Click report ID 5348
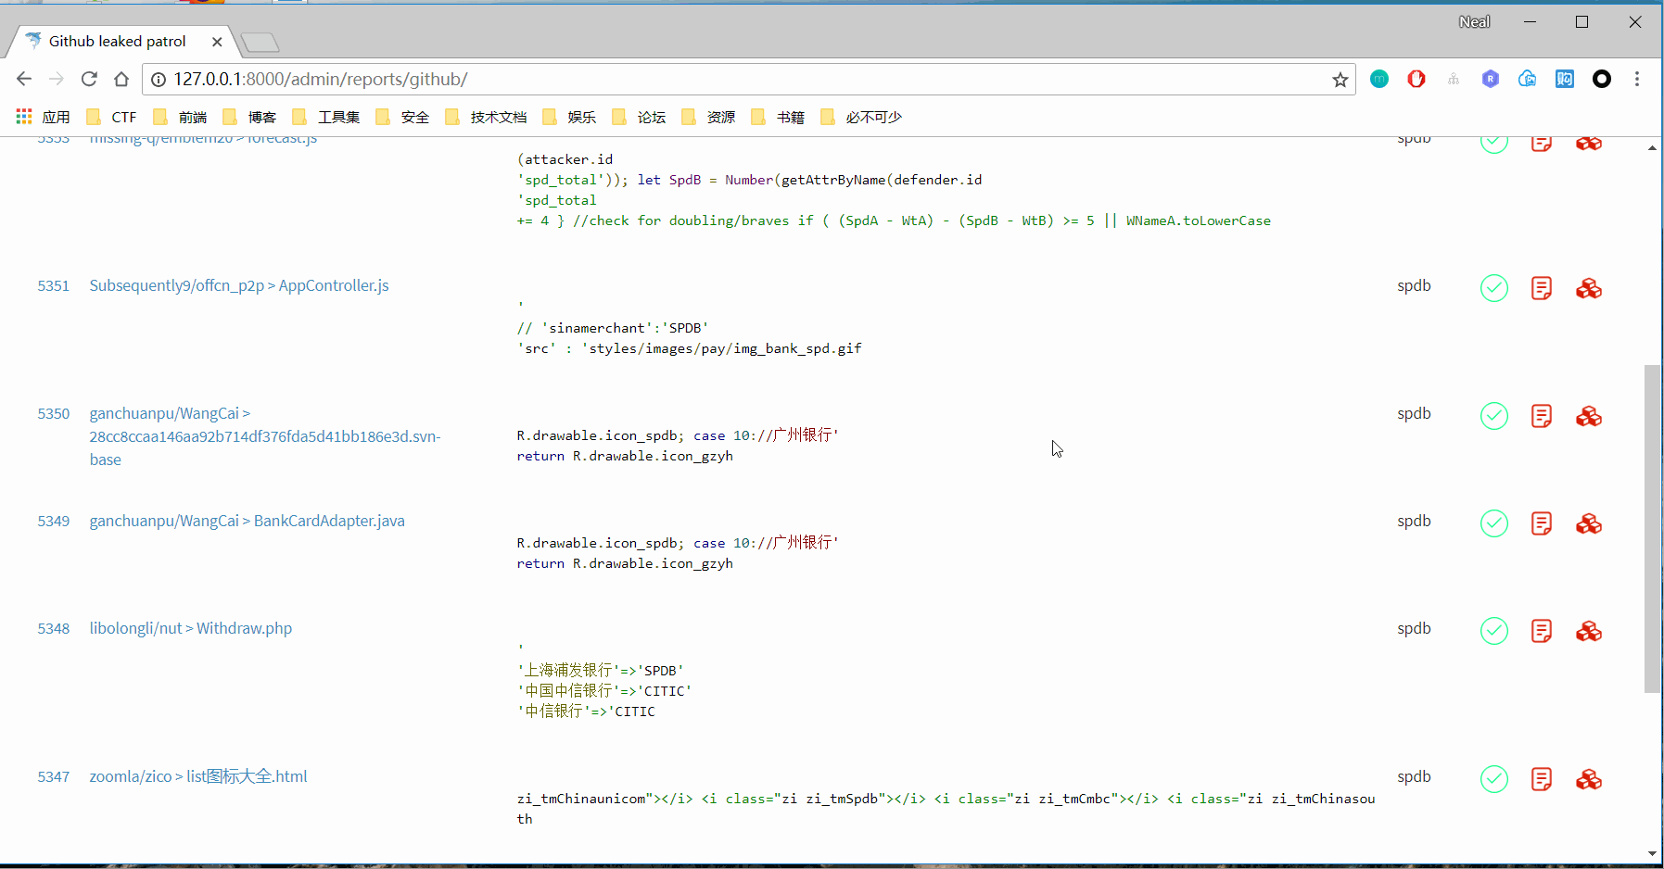This screenshot has height=869, width=1664. tap(54, 629)
